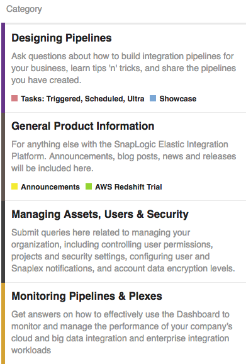Image resolution: width=246 pixels, height=364 pixels.
Task: Open the General Product Information category
Action: coord(83,127)
